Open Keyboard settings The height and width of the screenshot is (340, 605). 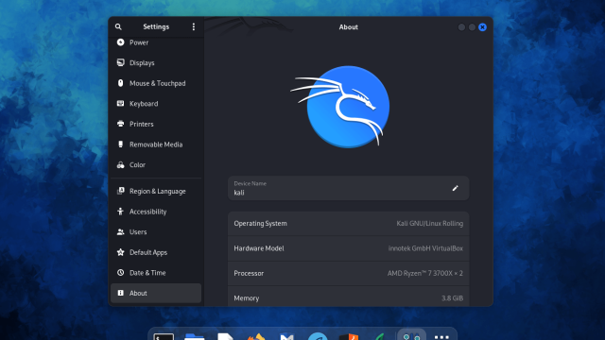coord(156,104)
